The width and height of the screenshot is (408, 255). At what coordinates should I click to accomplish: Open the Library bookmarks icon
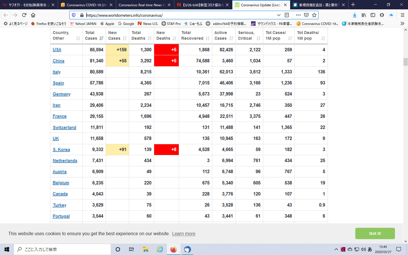coord(364,15)
